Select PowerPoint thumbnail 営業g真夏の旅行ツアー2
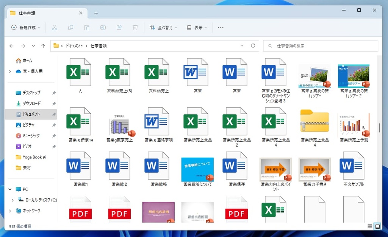388x237 pixels. click(x=354, y=81)
